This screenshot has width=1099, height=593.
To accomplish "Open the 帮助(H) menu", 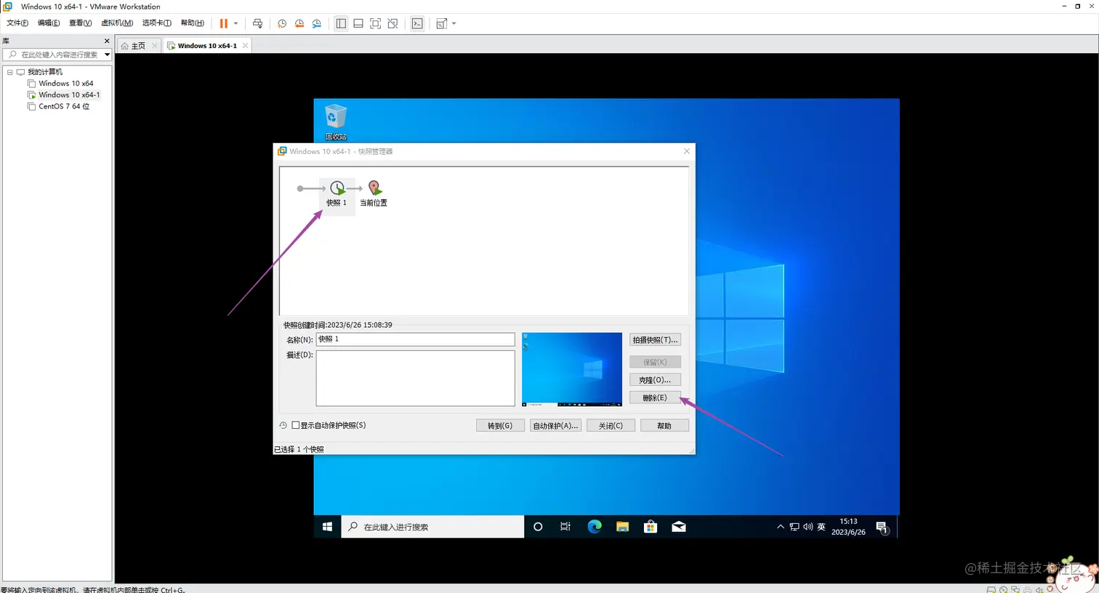I will coord(193,23).
